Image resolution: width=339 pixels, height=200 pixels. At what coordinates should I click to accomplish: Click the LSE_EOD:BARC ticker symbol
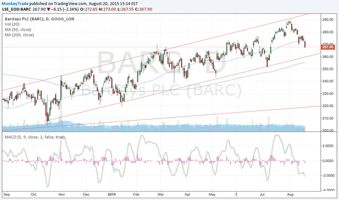(x=17, y=9)
